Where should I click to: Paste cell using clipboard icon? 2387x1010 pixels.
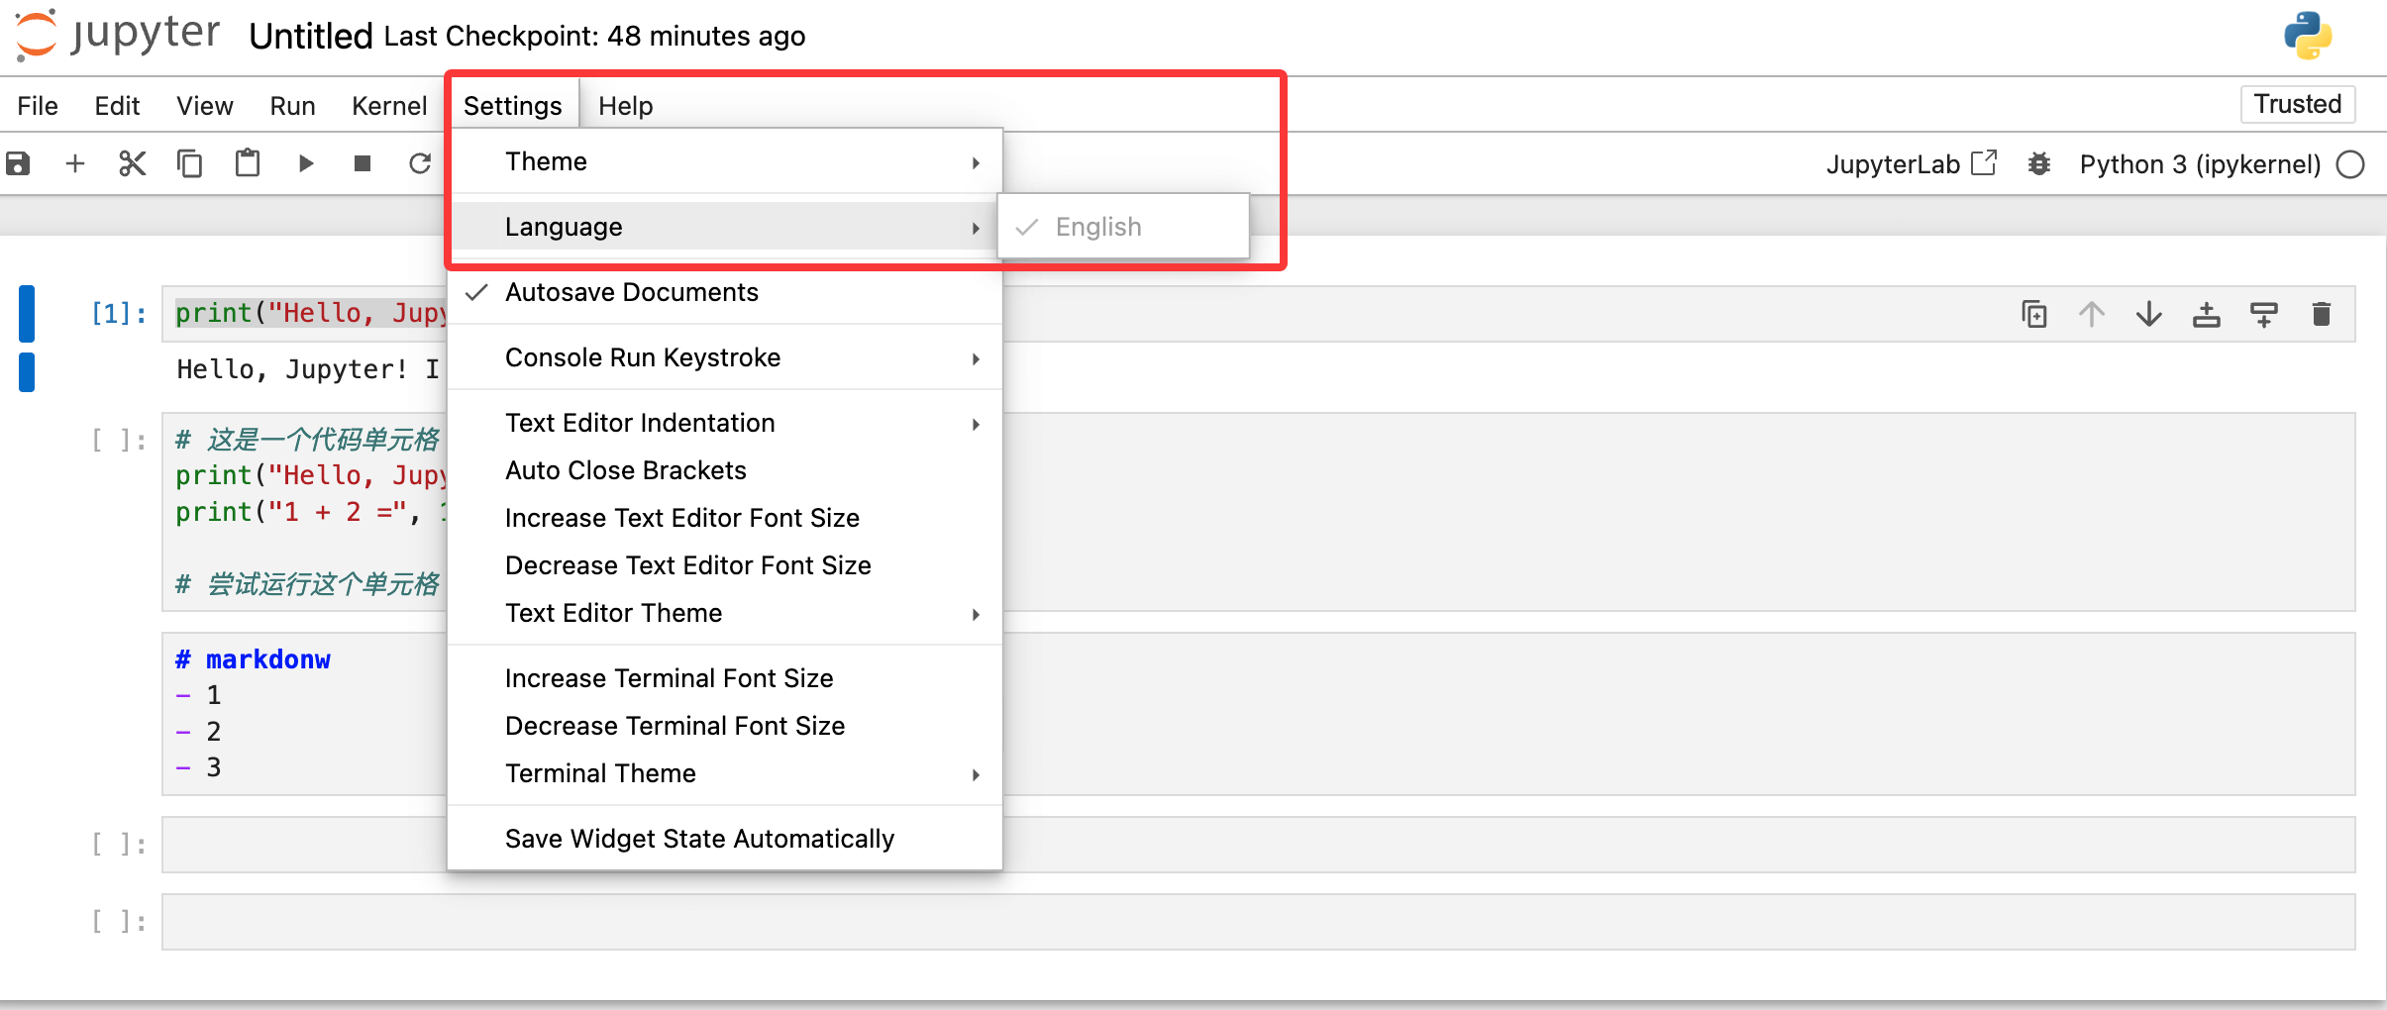(x=248, y=163)
